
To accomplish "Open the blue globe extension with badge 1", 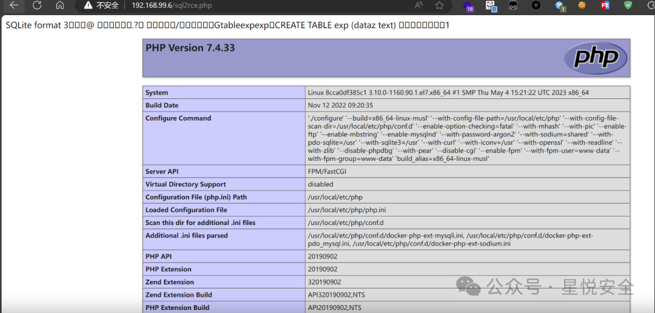I will click(x=559, y=6).
